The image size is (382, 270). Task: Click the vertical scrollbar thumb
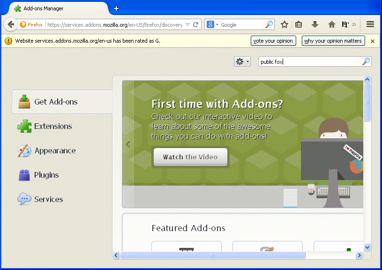[367, 102]
